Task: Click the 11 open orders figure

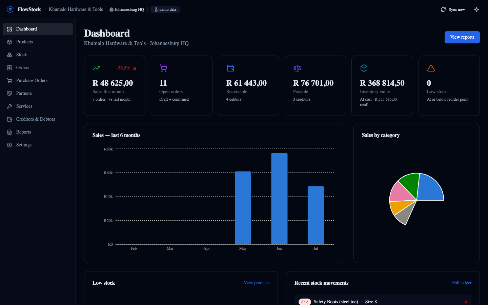Action: pos(163,83)
